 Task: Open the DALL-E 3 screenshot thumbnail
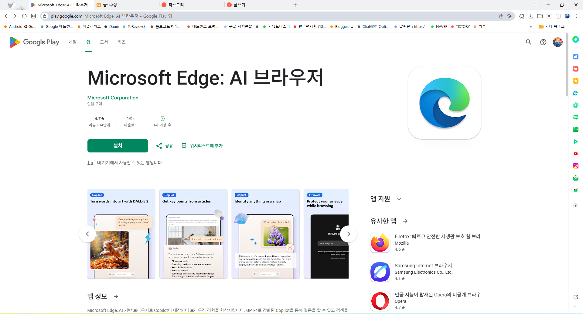tap(121, 234)
